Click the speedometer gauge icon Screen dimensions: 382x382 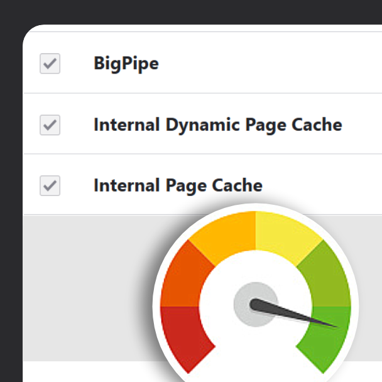click(256, 293)
